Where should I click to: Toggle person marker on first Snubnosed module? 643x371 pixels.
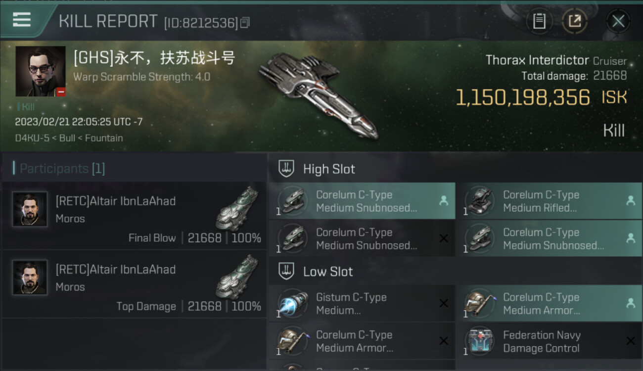[444, 201]
